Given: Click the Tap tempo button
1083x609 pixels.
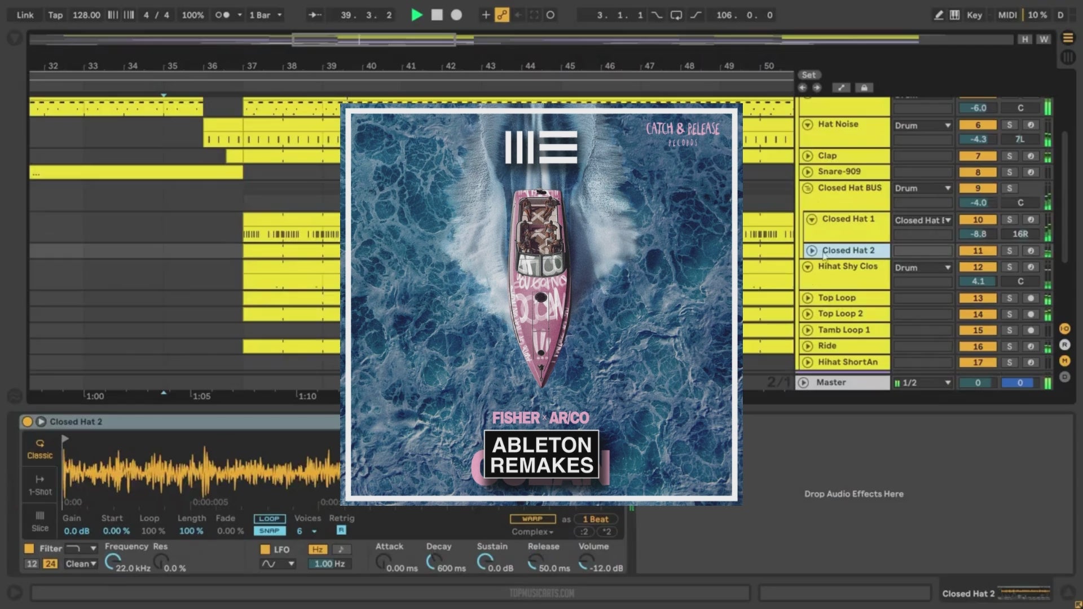Looking at the screenshot, I should tap(55, 15).
